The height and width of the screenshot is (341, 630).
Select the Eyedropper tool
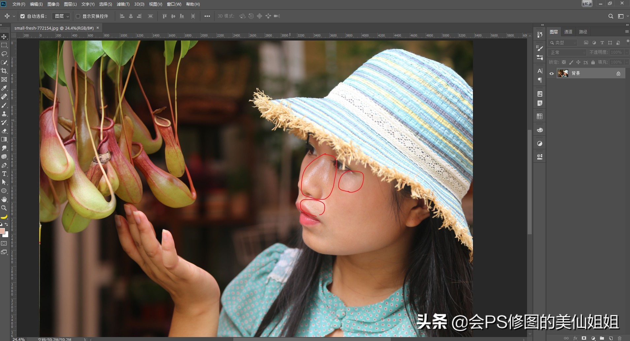[4, 88]
